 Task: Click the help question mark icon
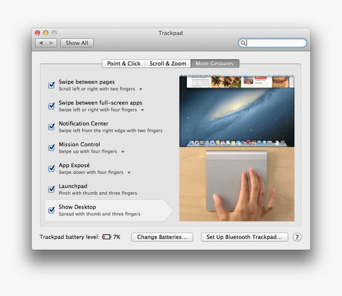click(x=297, y=237)
